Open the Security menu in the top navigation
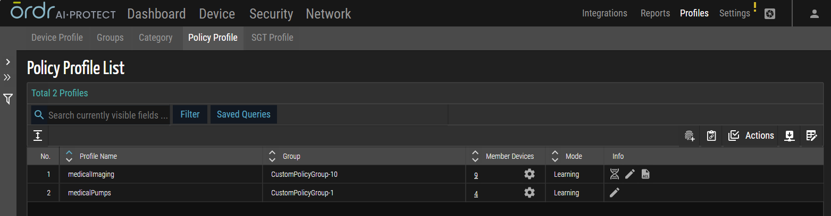 point(271,14)
